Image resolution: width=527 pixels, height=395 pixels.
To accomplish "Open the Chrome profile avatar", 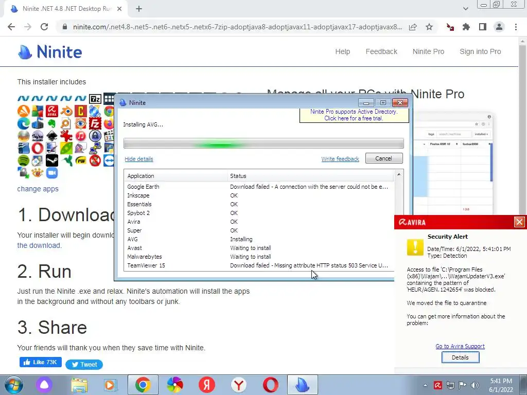I will [x=499, y=27].
